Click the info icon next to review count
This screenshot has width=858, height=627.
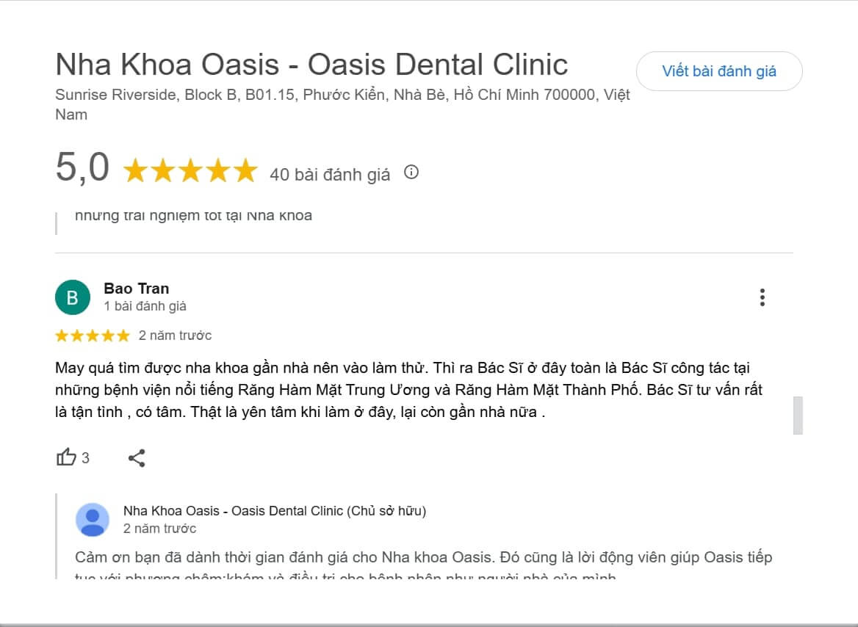[411, 173]
